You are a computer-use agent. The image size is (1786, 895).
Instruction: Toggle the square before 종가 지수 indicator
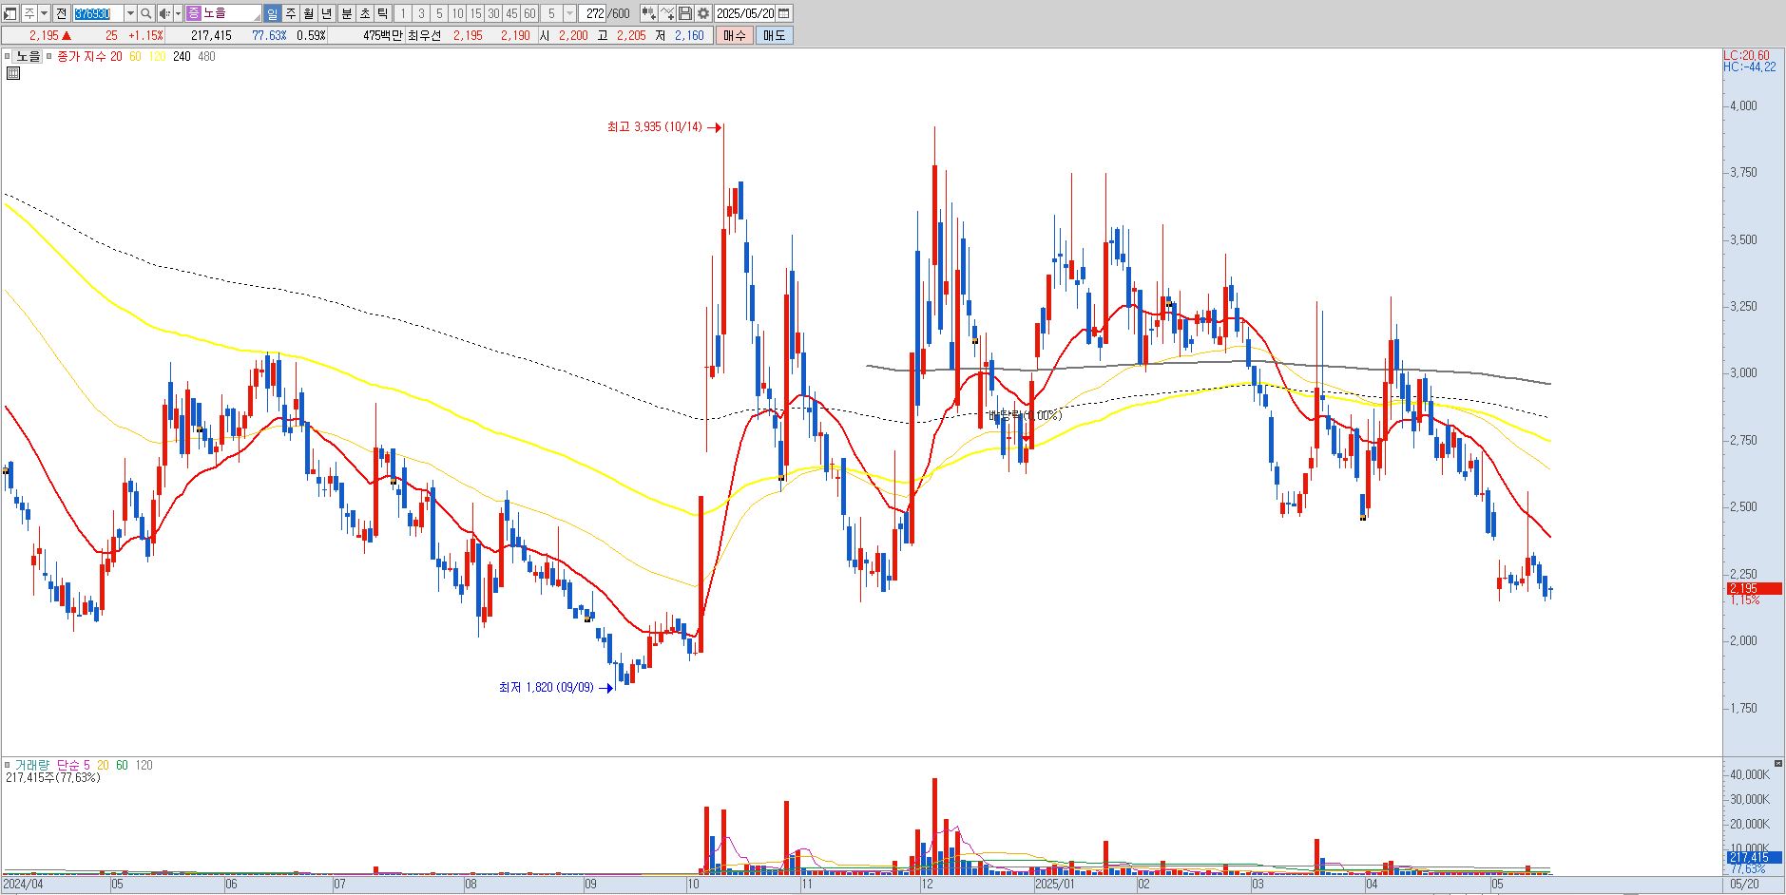tap(50, 57)
